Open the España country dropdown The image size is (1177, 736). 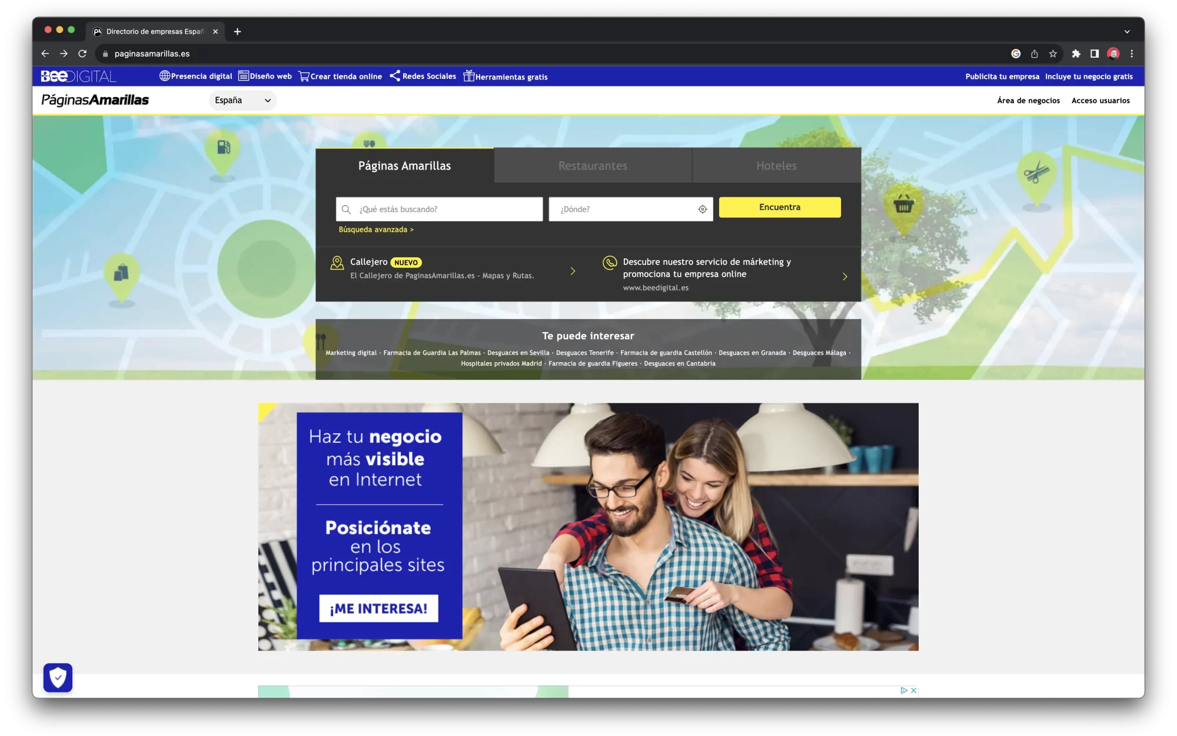tap(242, 100)
